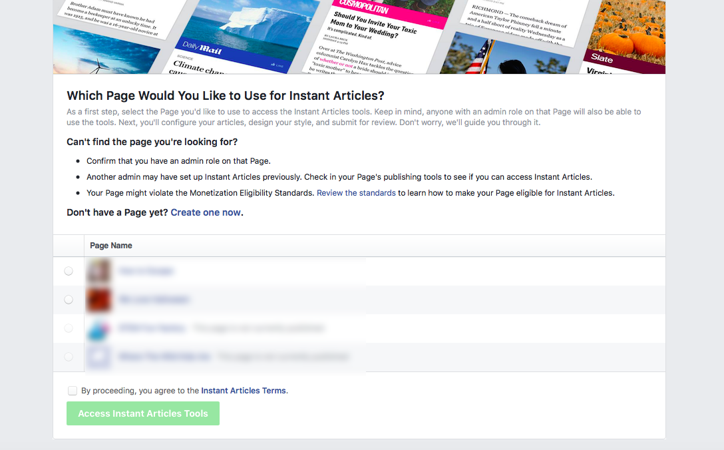Select the bottom row's radio button
The height and width of the screenshot is (450, 724).
click(69, 357)
